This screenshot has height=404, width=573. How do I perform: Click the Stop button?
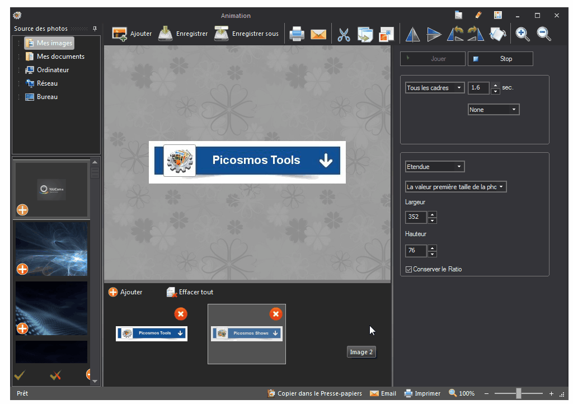coord(500,59)
